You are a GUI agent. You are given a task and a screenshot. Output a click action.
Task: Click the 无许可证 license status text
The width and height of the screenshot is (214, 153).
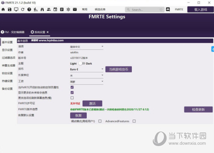click(75, 103)
